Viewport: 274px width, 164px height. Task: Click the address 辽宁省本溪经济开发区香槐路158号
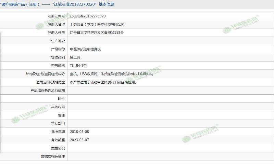tap(97, 33)
